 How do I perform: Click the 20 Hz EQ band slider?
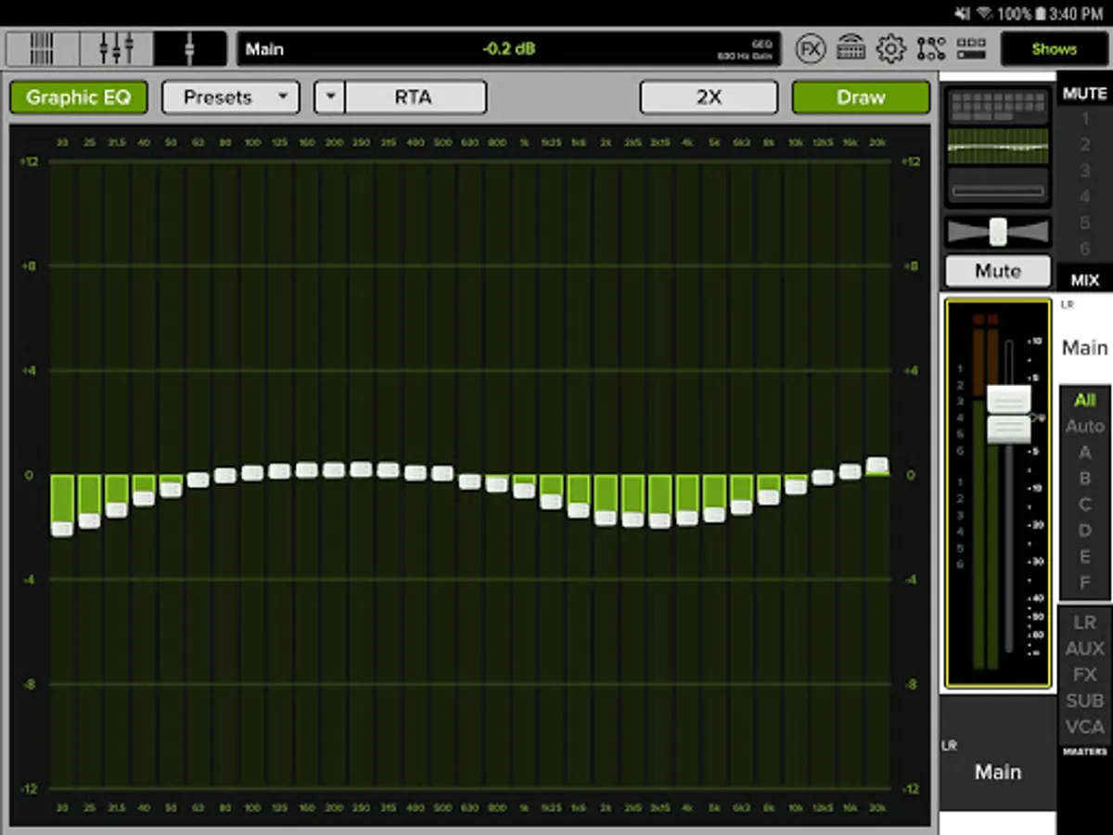point(62,529)
